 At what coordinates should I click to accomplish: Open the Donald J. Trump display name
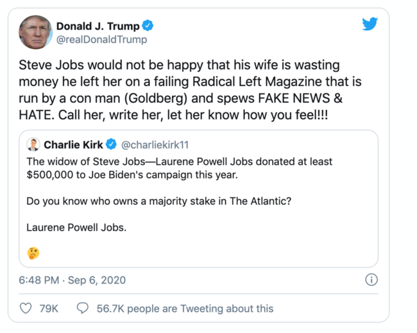(98, 26)
